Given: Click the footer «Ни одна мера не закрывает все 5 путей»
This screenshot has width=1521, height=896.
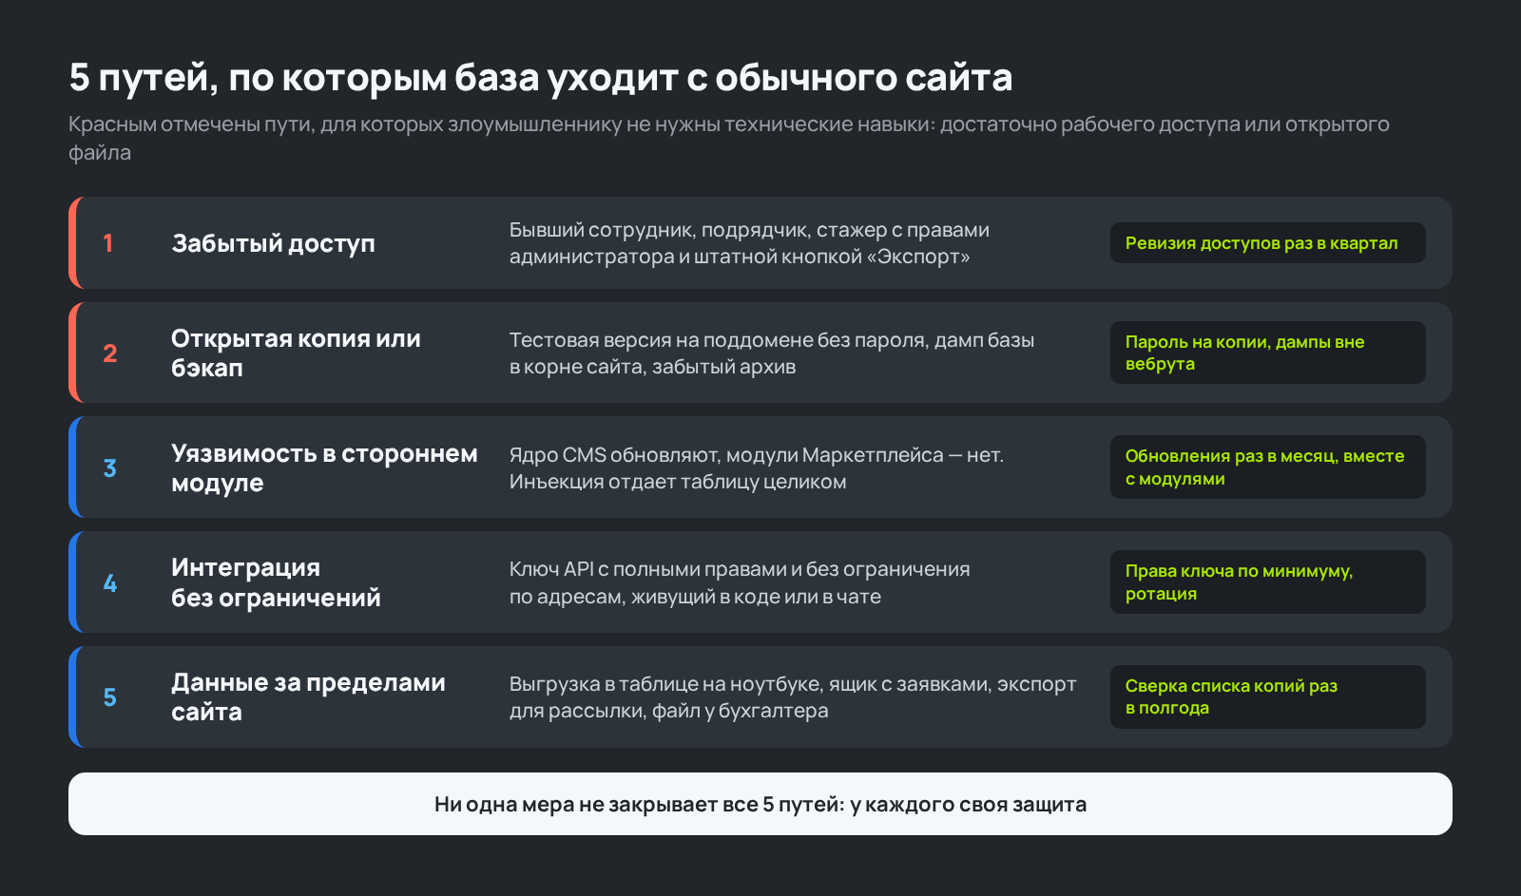Looking at the screenshot, I should click(760, 804).
